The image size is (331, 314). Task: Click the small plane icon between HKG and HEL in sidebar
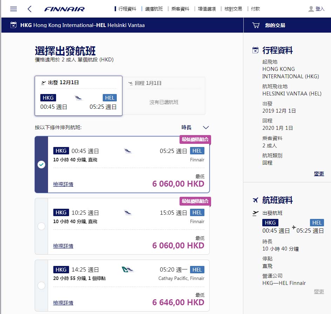coord(294,227)
